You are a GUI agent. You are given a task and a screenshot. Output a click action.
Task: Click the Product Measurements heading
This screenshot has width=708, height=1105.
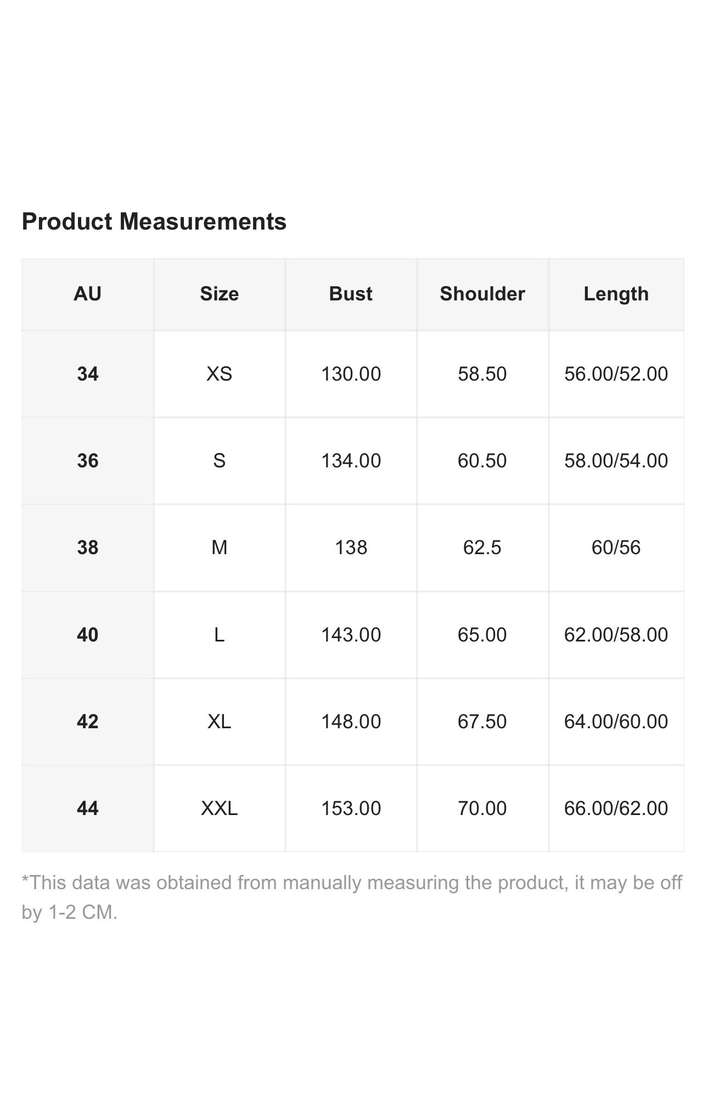(154, 222)
